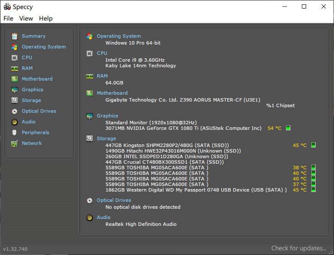This screenshot has height=255, width=334.
Task: Click the Graphics monitor icon in sidebar
Action: coord(15,90)
